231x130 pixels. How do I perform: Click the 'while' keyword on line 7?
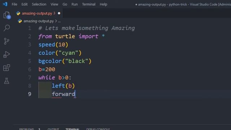(x=47, y=78)
